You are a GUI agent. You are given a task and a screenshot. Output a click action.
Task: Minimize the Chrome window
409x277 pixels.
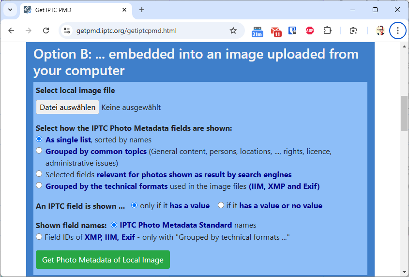(x=353, y=10)
